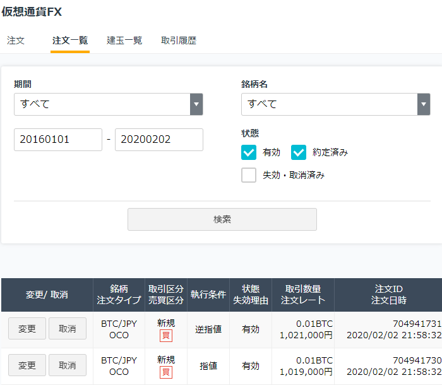Click the end date field 20200202
Viewport: 442px width, 385px height.
click(159, 140)
